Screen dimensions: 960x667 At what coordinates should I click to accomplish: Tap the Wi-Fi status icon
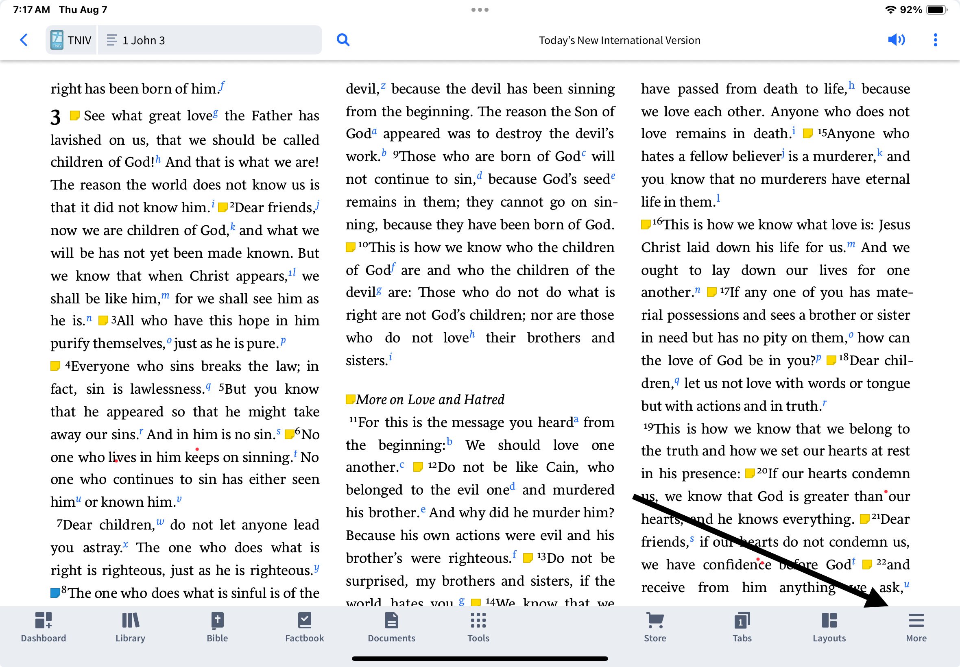(x=890, y=10)
